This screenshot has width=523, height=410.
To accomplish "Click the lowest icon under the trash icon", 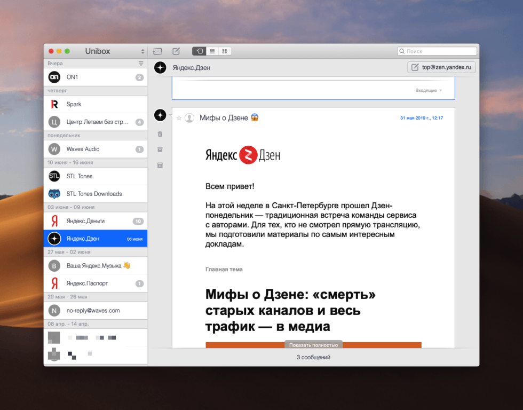I will (160, 165).
